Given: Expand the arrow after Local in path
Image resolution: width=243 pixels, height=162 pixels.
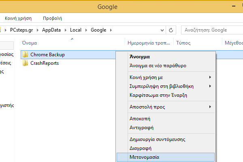Looking at the screenshot, I should pyautogui.click(x=86, y=30).
